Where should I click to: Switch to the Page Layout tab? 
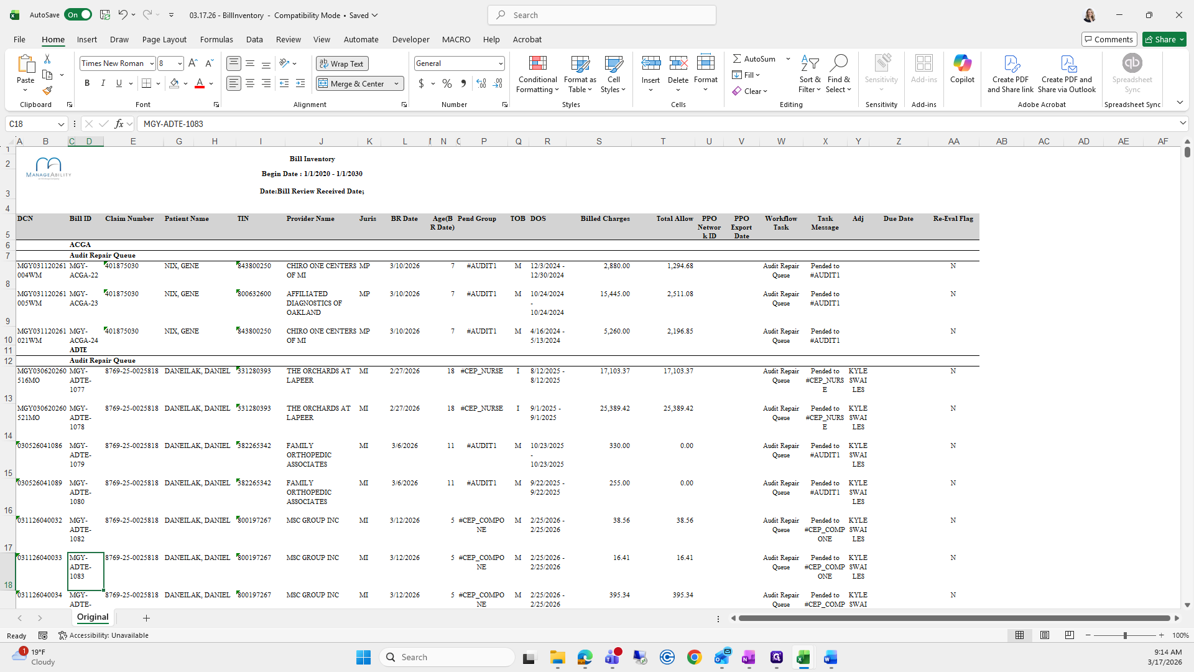(164, 39)
